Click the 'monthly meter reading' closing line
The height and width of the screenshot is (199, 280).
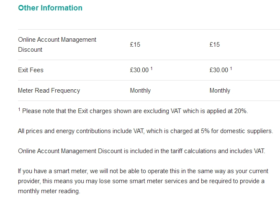(49, 191)
